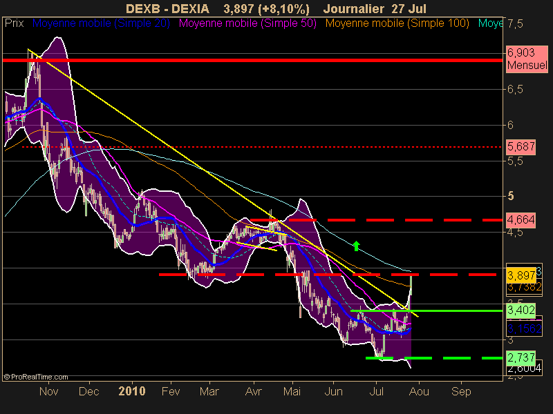
Task: Click the 5,5 price axis value
Action: pyautogui.click(x=515, y=161)
